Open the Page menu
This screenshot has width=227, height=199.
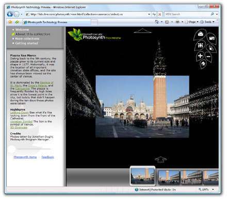191,22
